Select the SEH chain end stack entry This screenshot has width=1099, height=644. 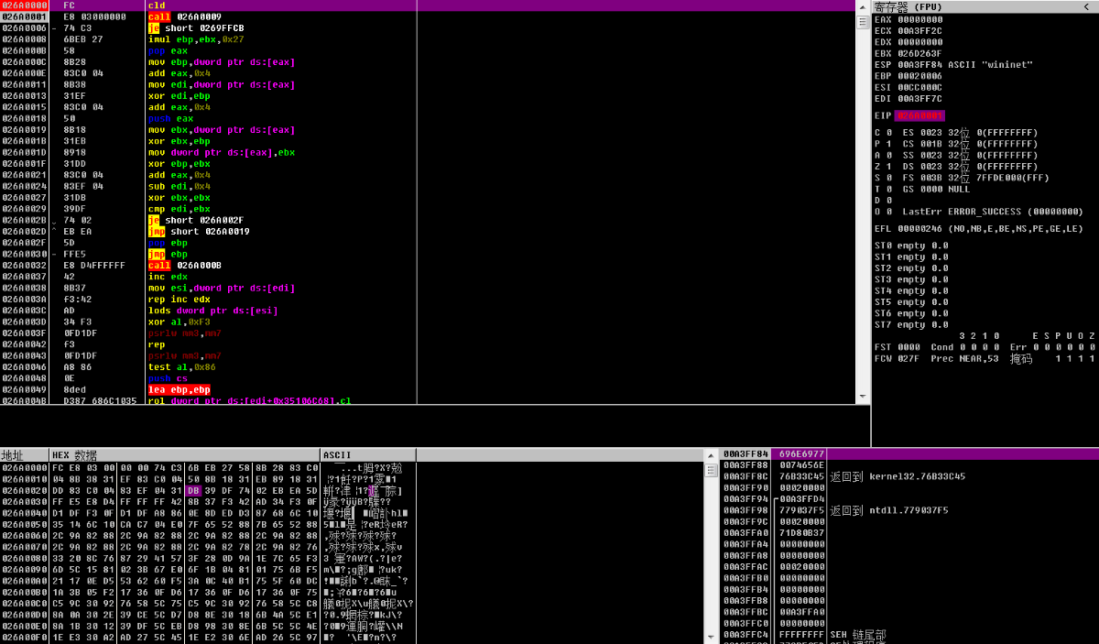(x=910, y=633)
